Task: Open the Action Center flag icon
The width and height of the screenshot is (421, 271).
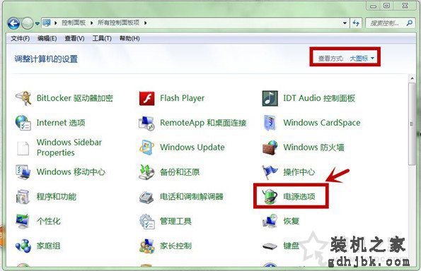Action: 270,172
